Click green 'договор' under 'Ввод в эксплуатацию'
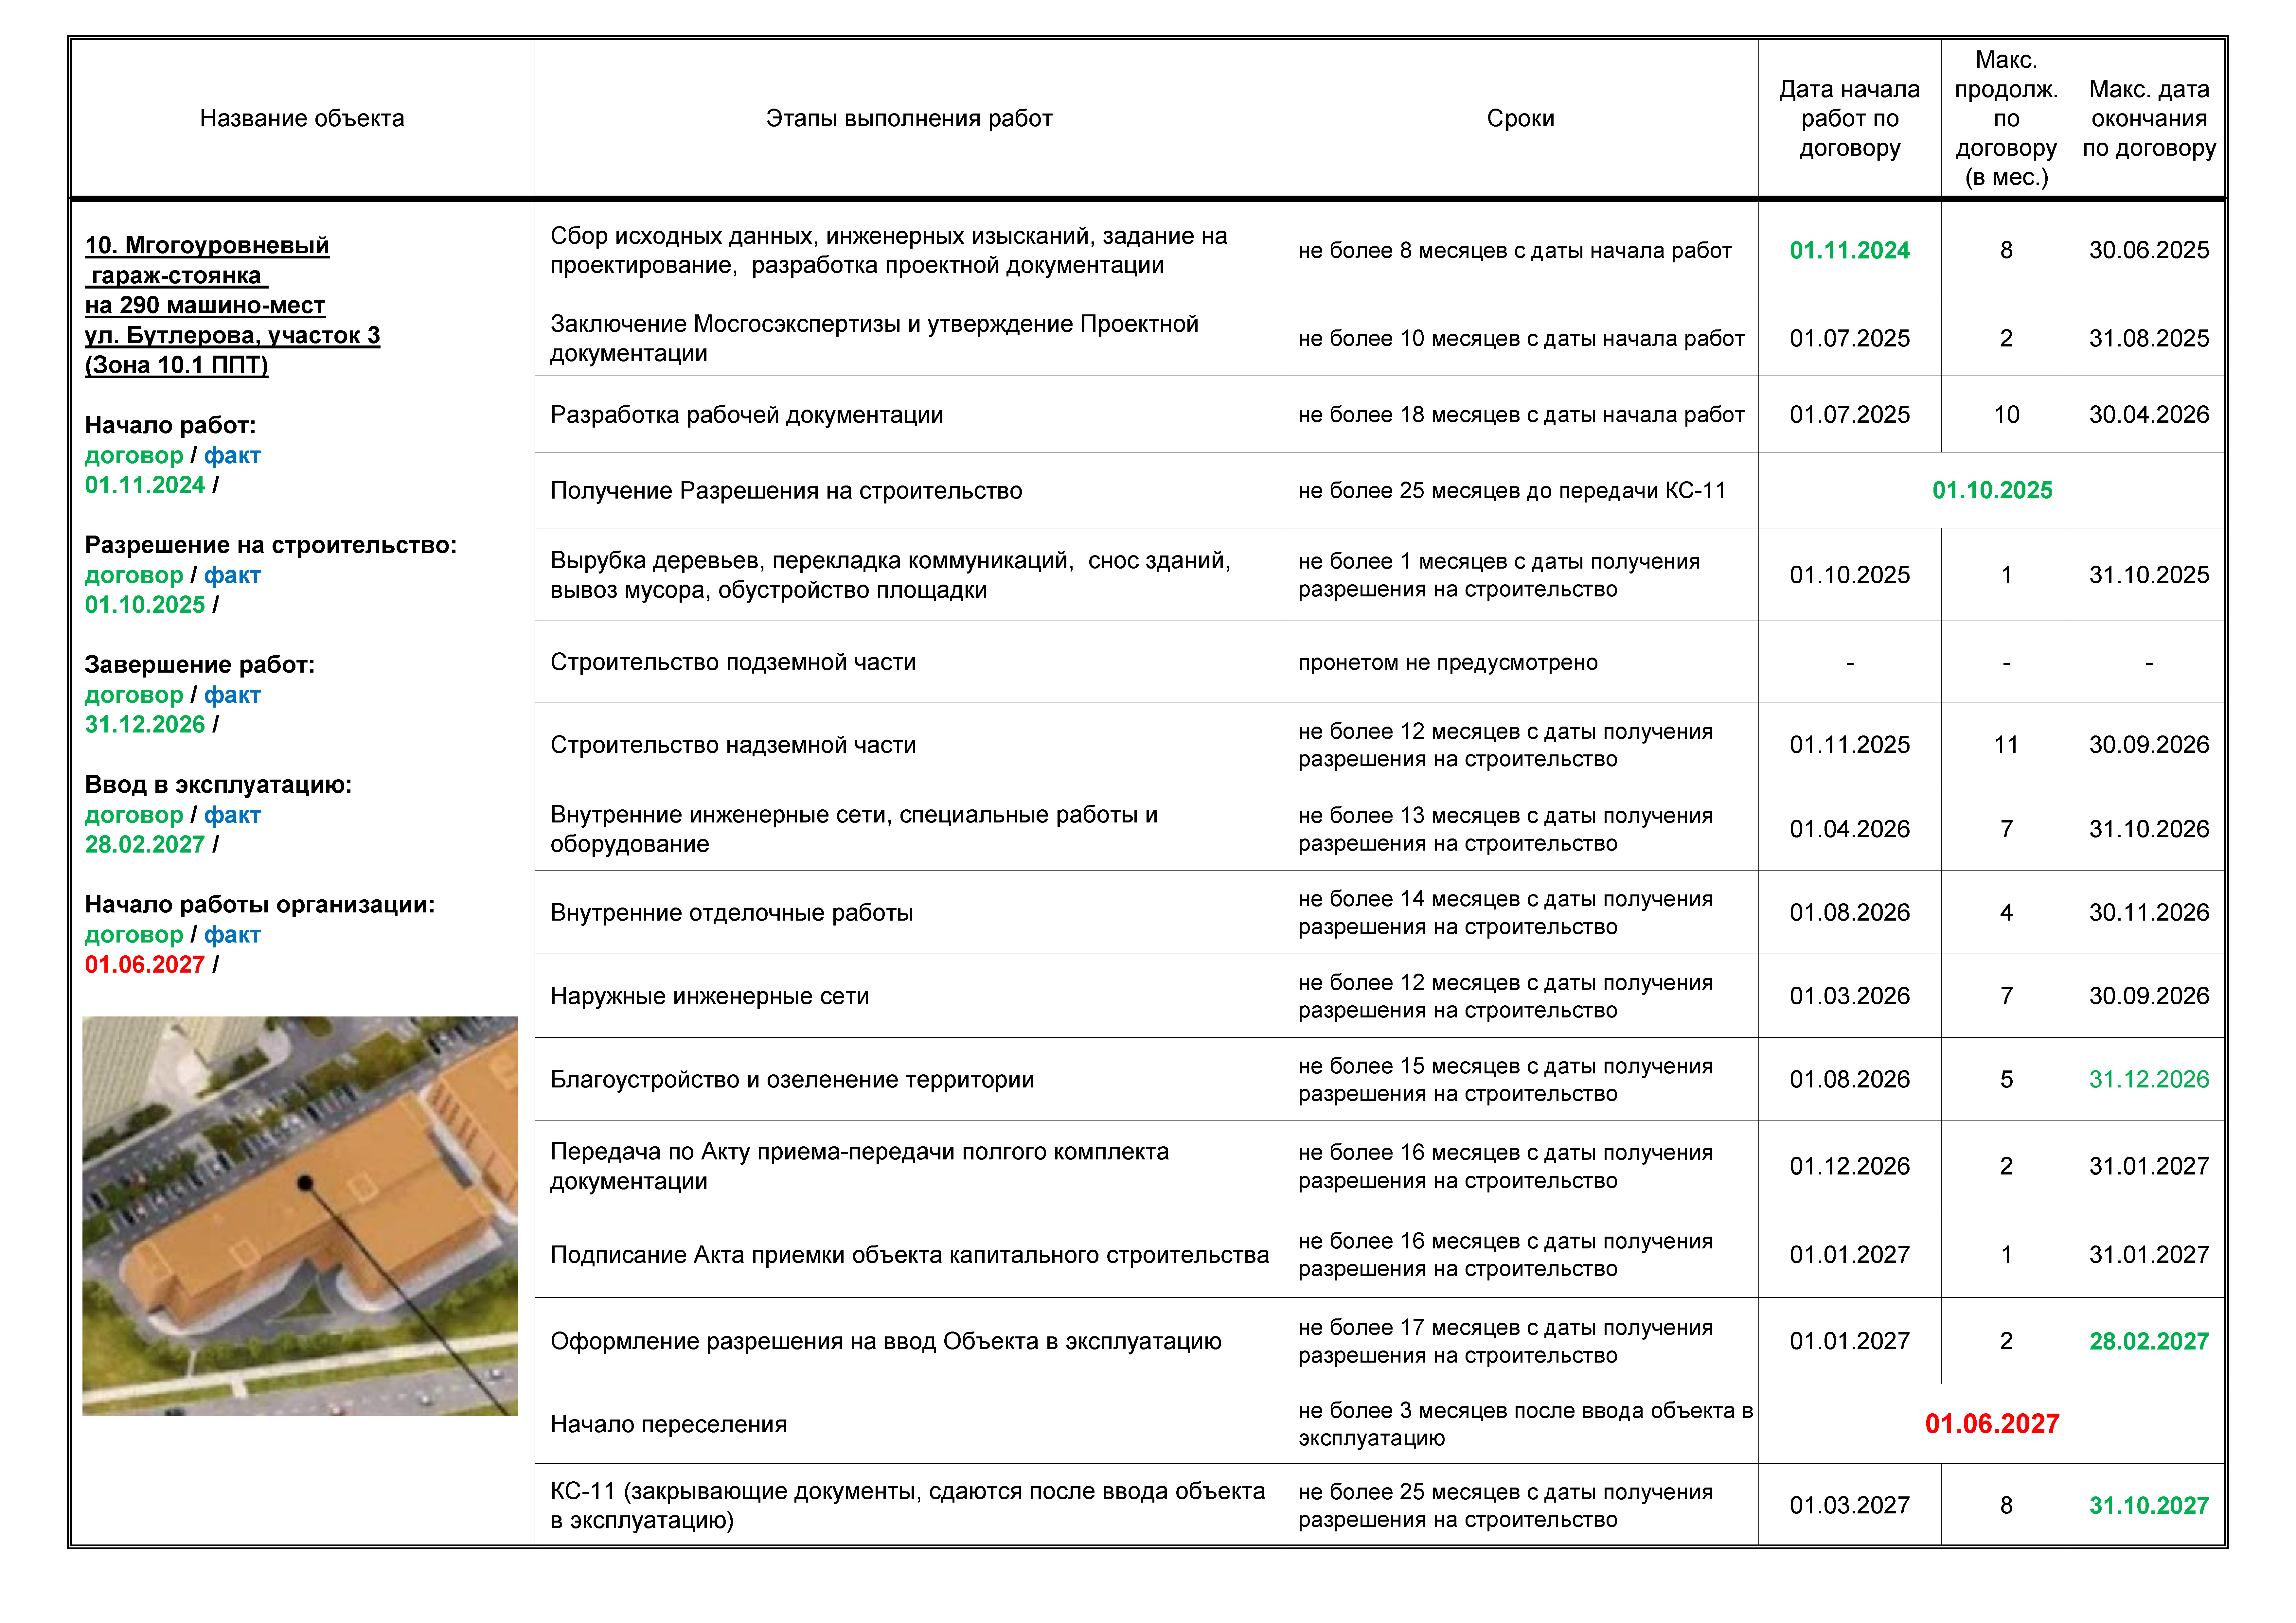 pyautogui.click(x=134, y=815)
